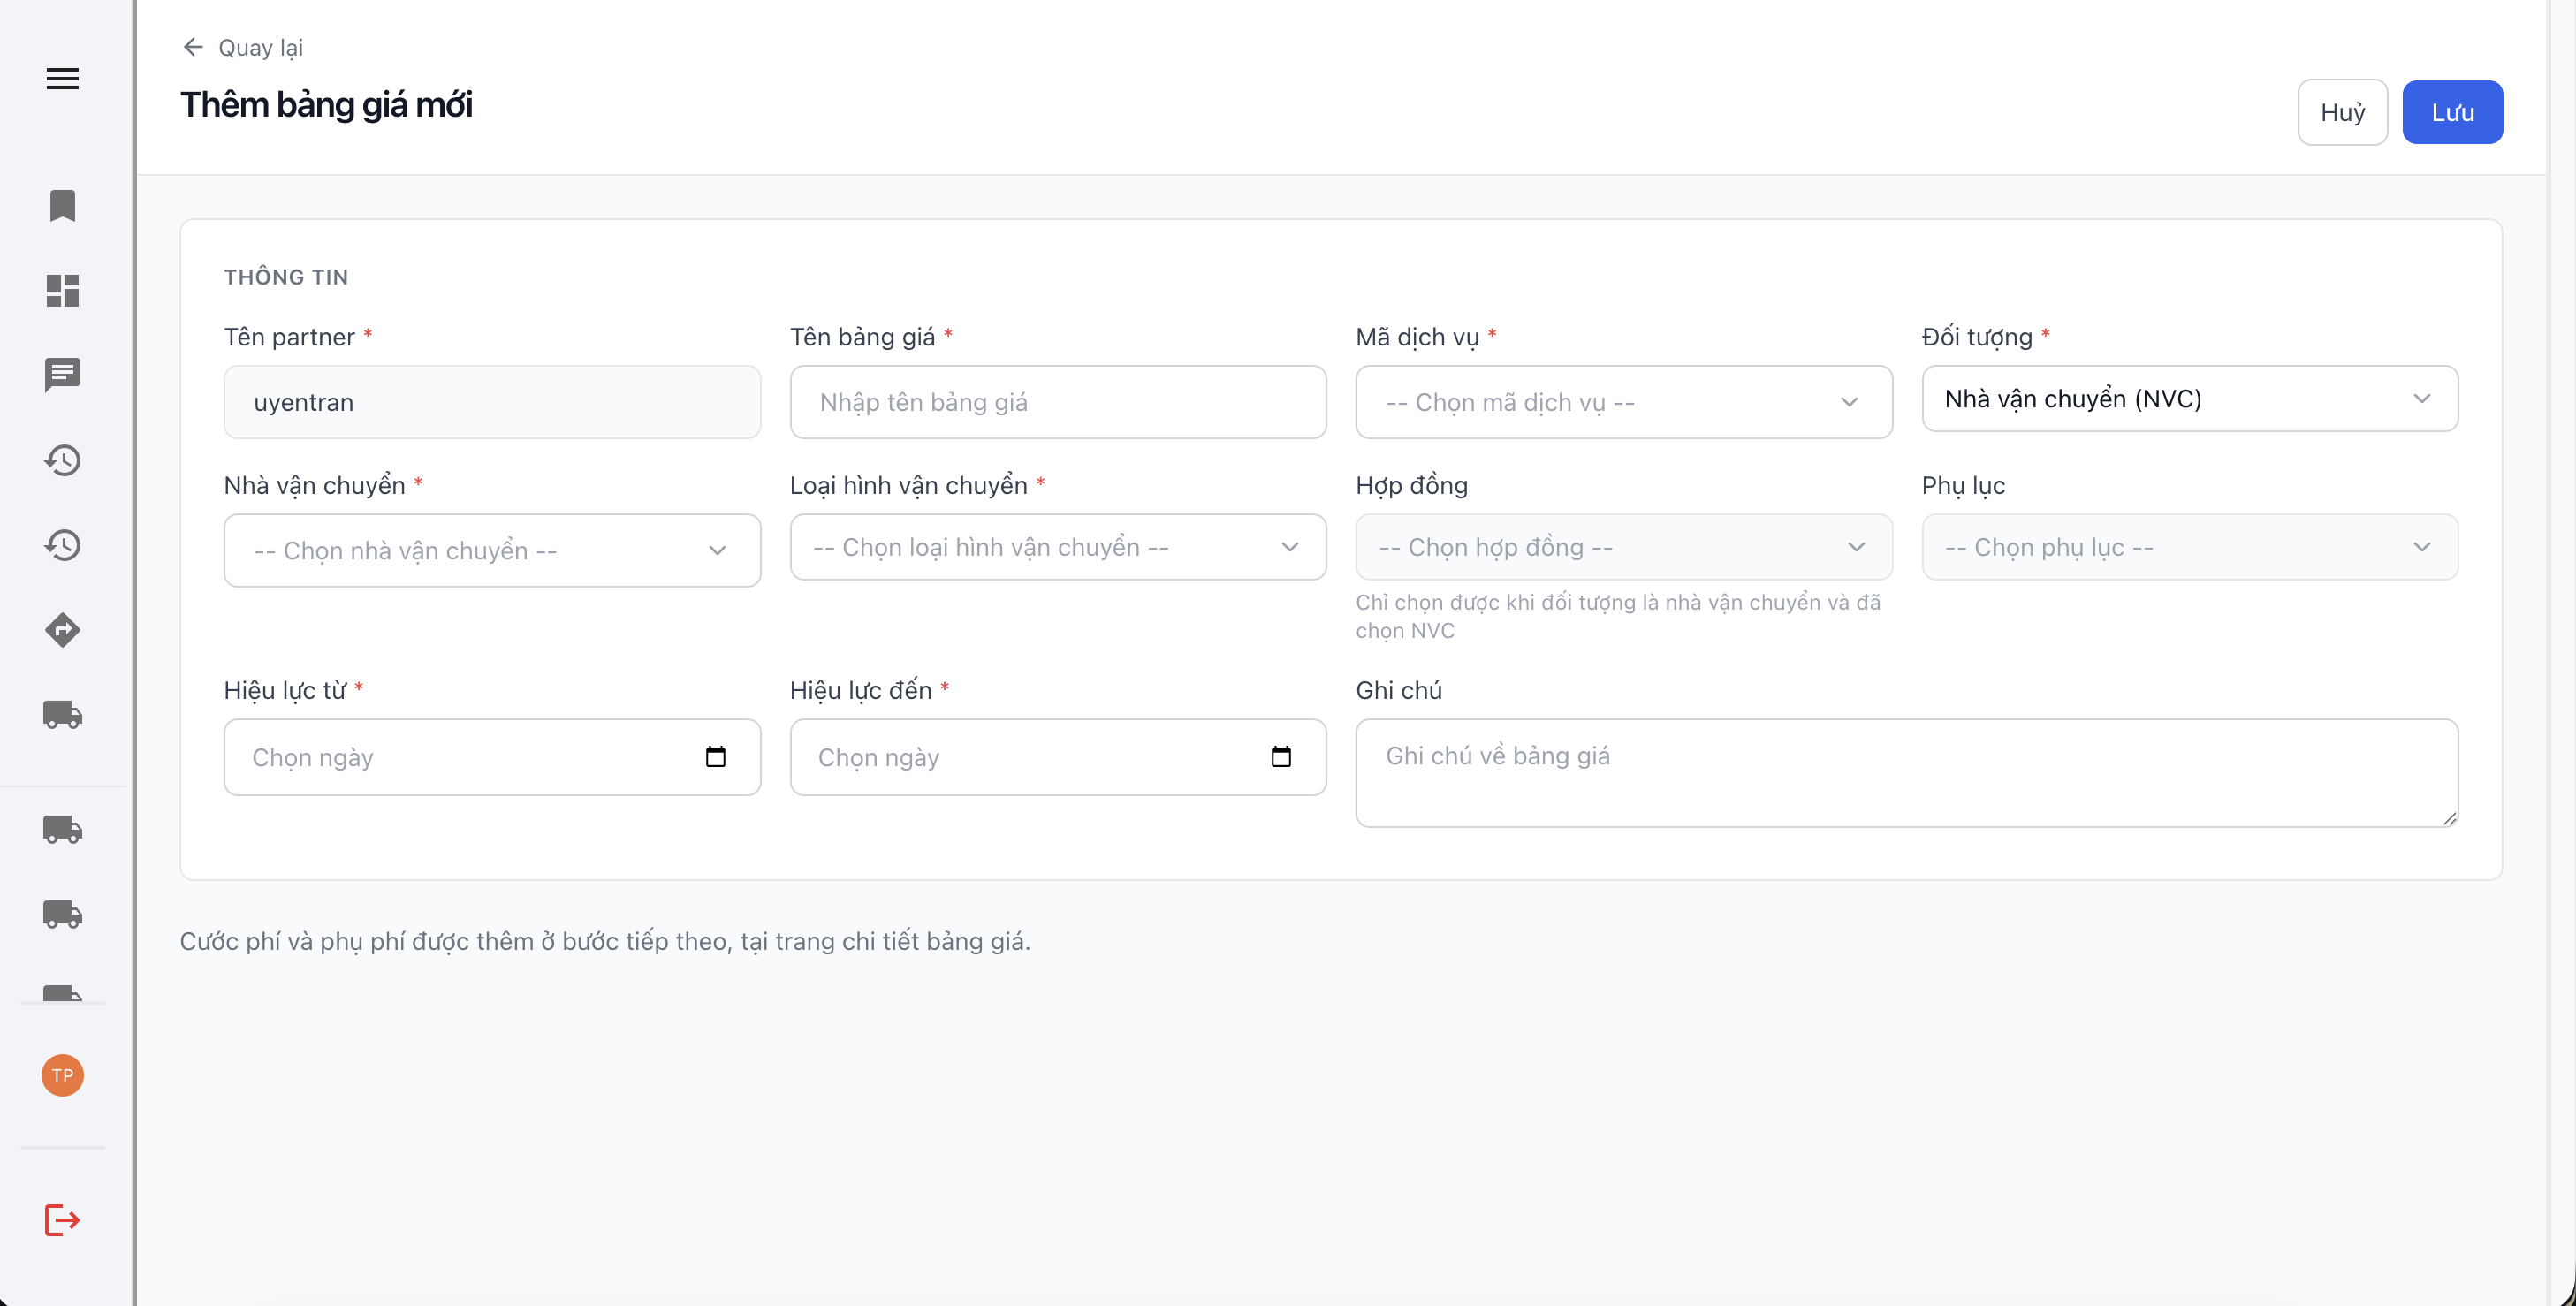Viewport: 2576px width, 1306px height.
Task: Open the Mã dịch vụ dropdown
Action: [x=1624, y=402]
